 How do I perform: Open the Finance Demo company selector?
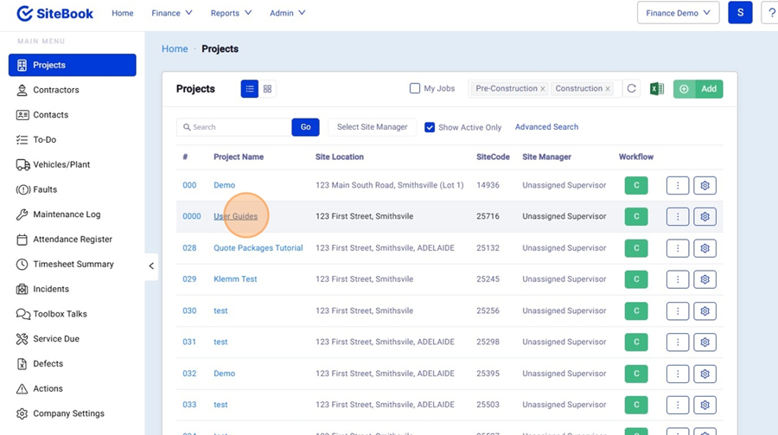(678, 13)
